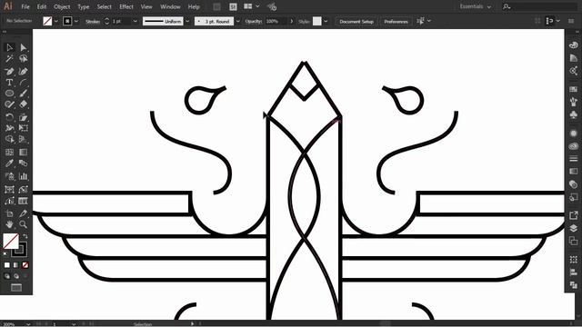Image resolution: width=582 pixels, height=327 pixels.
Task: Open the File menu
Action: (25, 6)
